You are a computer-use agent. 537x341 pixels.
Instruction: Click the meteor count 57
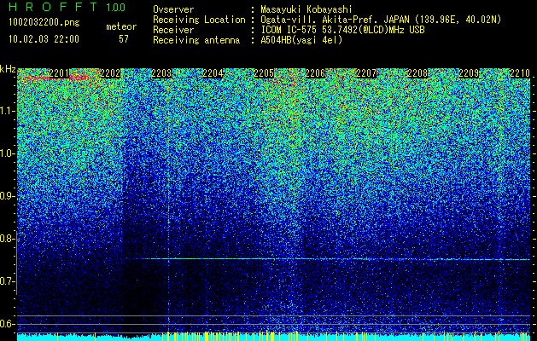coord(124,39)
